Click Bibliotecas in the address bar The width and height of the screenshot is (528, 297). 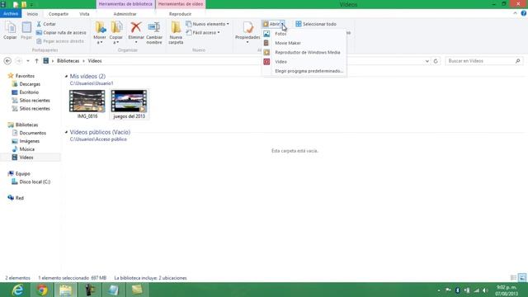pos(68,61)
